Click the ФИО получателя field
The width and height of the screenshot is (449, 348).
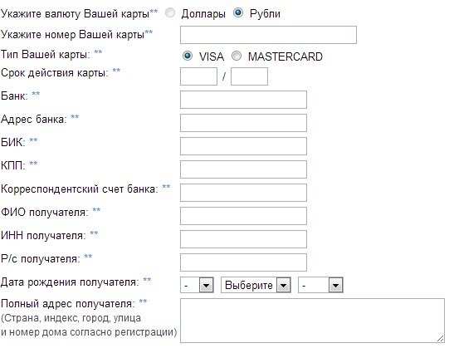pyautogui.click(x=243, y=216)
